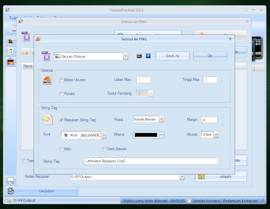Click the Margin input field
Viewport: 270px width, 209px height.
click(x=209, y=120)
